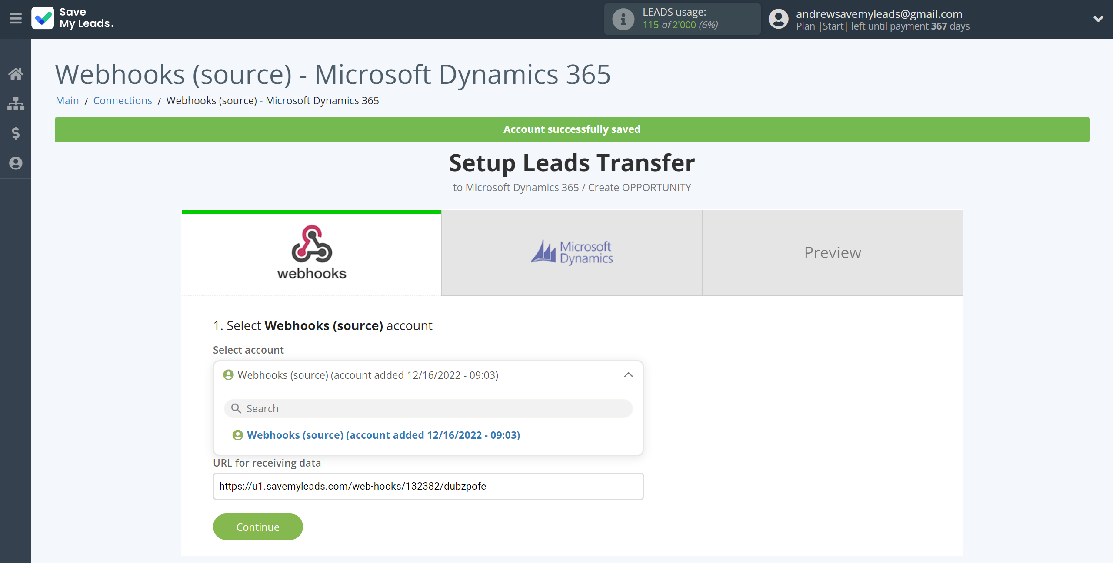The height and width of the screenshot is (563, 1113).
Task: Focus the account Search field
Action: tap(428, 408)
